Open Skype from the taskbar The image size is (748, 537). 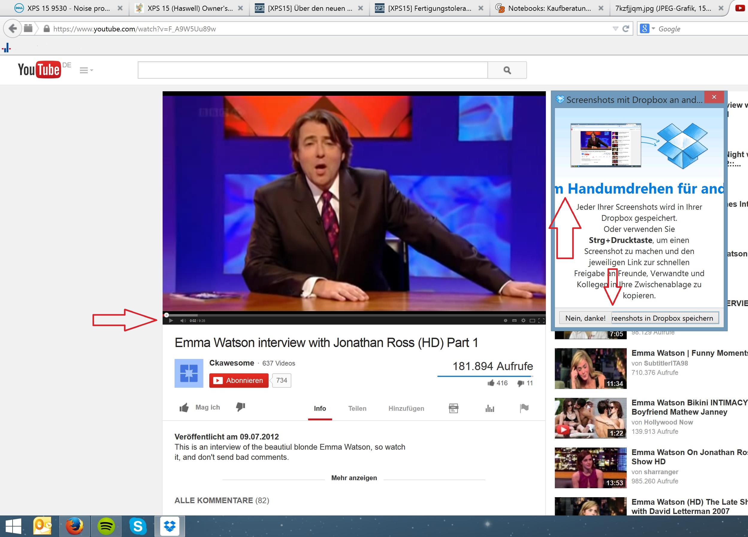138,526
